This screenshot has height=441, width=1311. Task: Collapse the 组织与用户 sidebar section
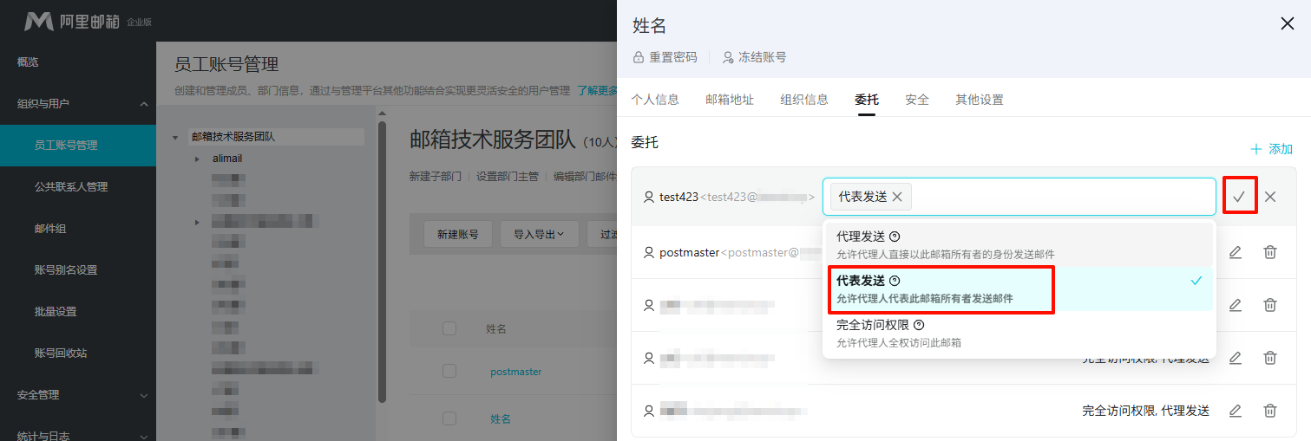144,104
